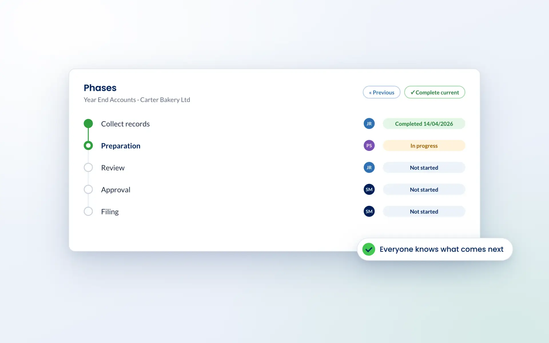Select the Review phase label
549x343 pixels.
pyautogui.click(x=113, y=168)
